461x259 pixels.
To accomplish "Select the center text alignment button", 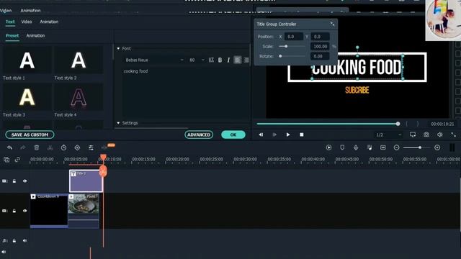I will pos(246,60).
